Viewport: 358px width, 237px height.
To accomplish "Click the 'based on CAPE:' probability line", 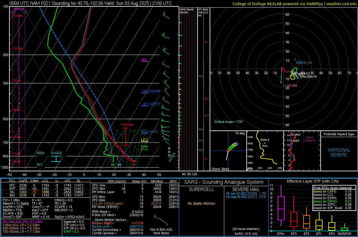I will click(333, 191).
